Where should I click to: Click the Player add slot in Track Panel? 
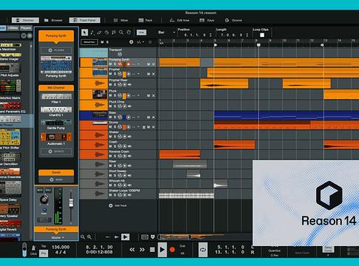click(56, 50)
